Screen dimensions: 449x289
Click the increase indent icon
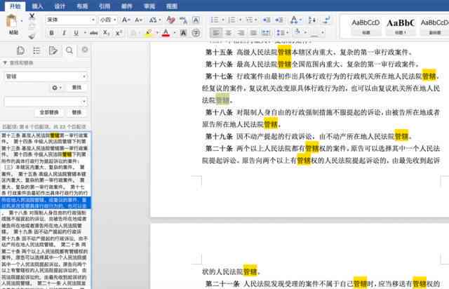(x=279, y=20)
